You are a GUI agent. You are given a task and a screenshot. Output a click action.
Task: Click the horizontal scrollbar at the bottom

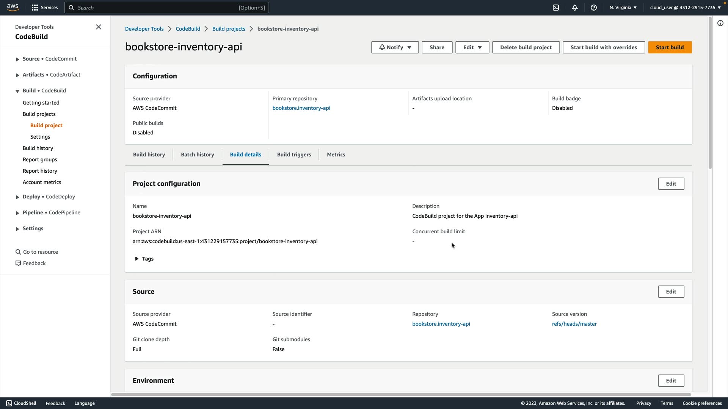[400, 395]
